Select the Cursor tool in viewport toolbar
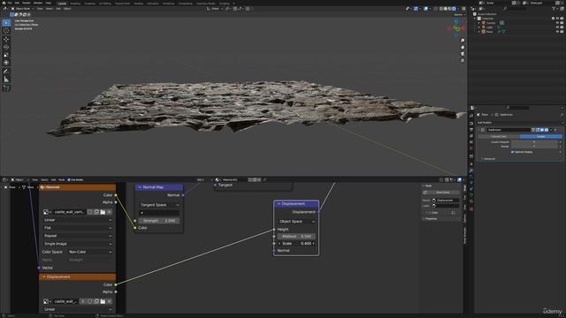This screenshot has height=318, width=566. (6, 31)
